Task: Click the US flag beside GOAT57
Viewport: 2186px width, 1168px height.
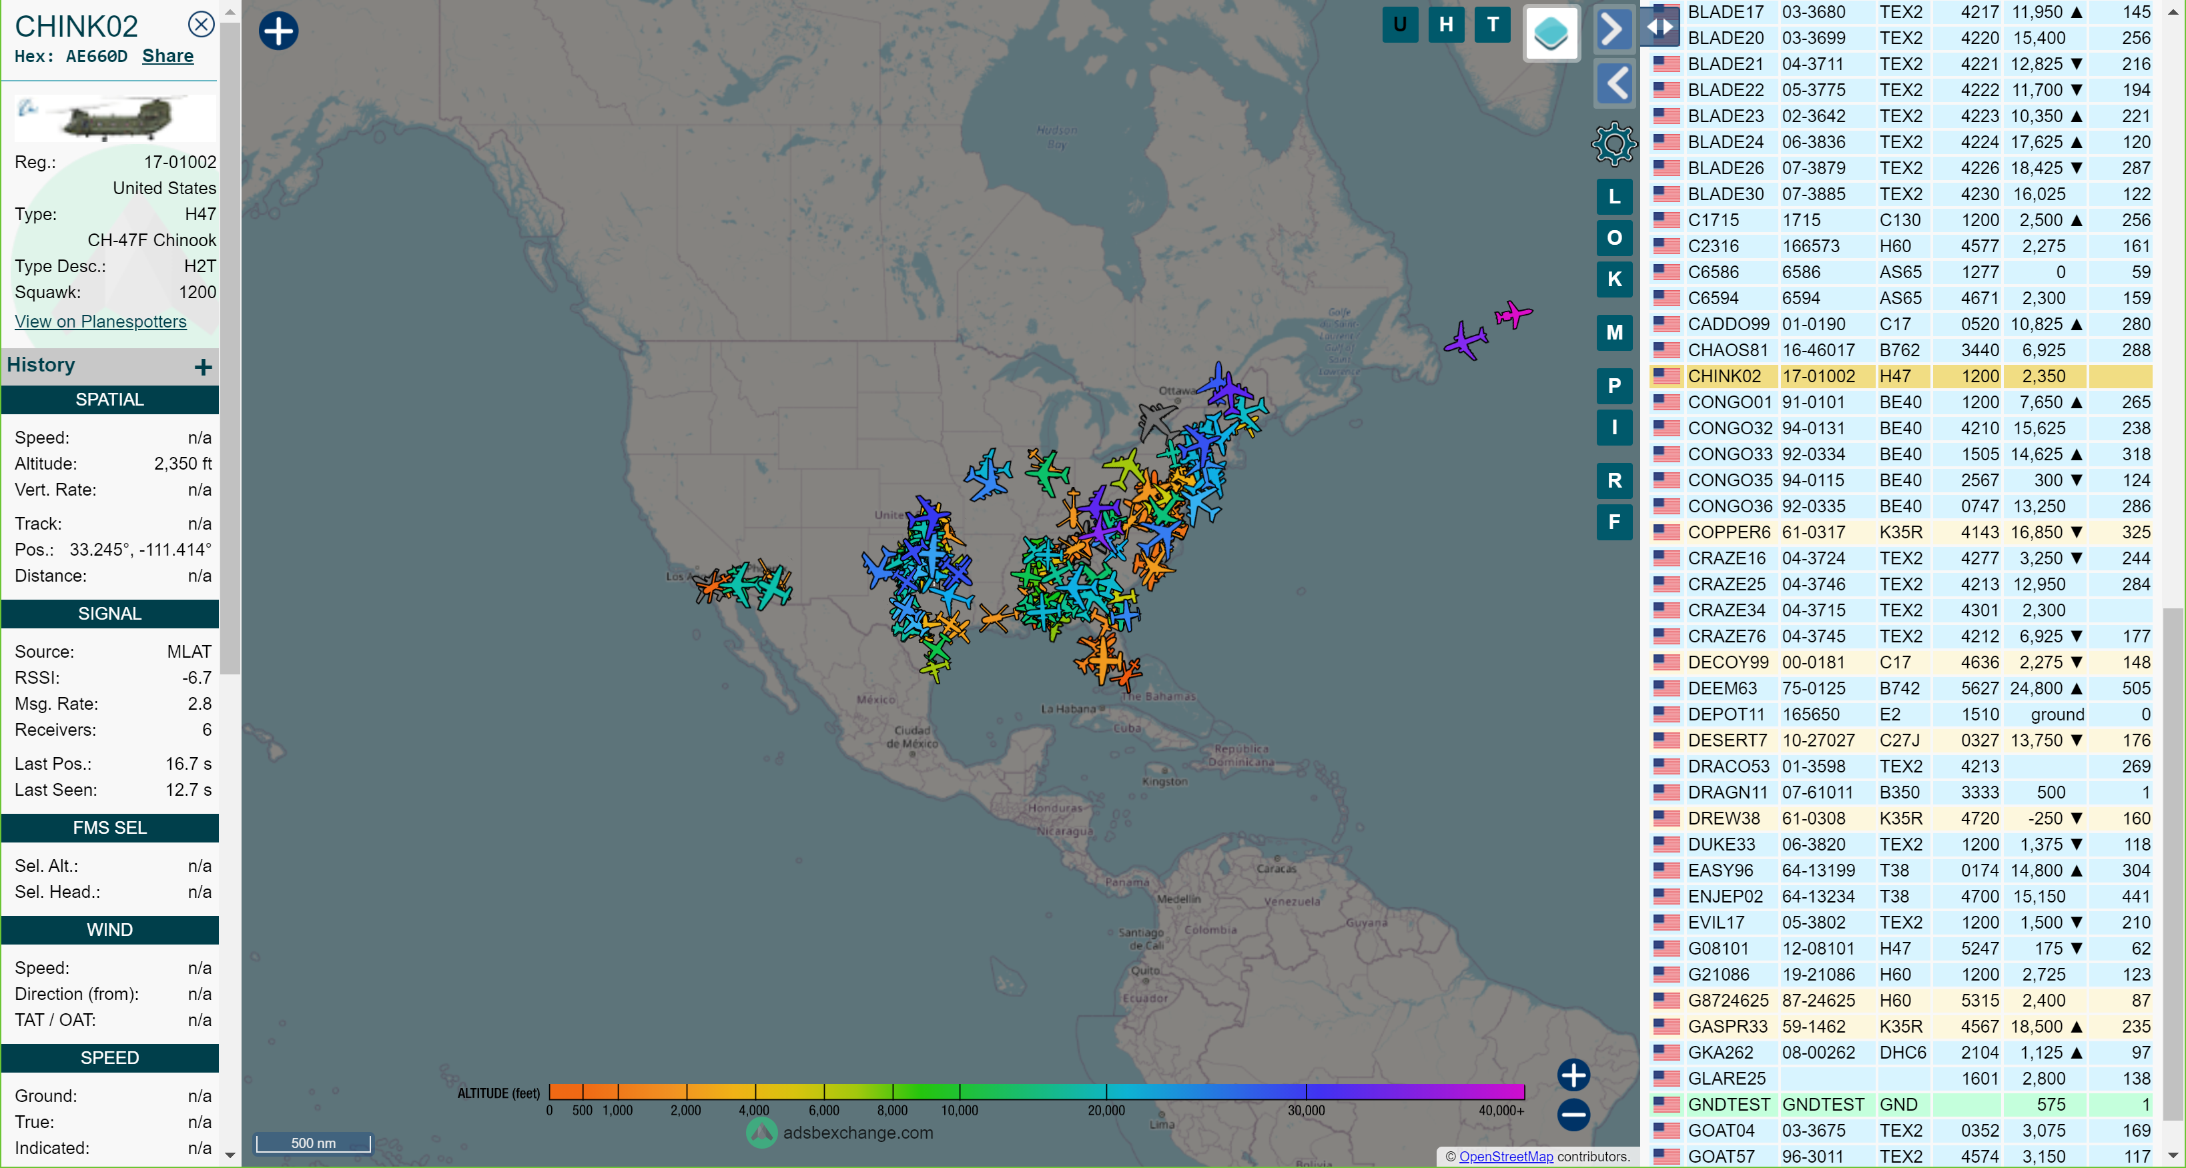Action: tap(1666, 1156)
